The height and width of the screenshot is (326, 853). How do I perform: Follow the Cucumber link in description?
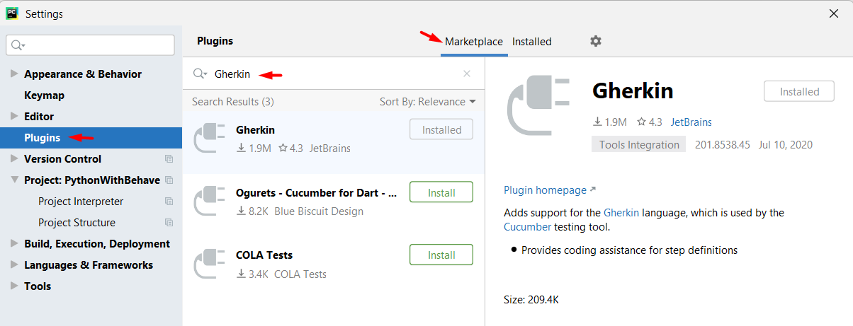coord(527,227)
